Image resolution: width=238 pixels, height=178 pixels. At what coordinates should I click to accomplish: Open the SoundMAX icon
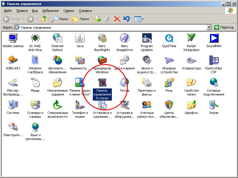(x=214, y=38)
